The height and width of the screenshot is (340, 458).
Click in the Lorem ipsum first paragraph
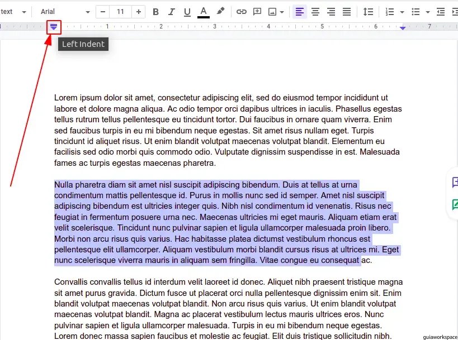click(x=228, y=130)
